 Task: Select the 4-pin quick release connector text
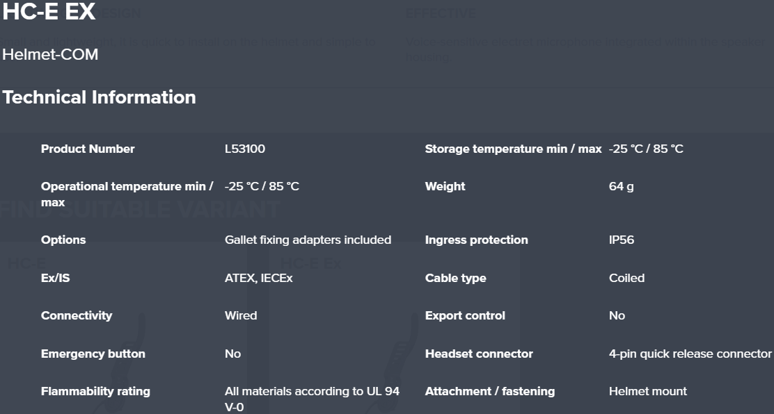(690, 354)
